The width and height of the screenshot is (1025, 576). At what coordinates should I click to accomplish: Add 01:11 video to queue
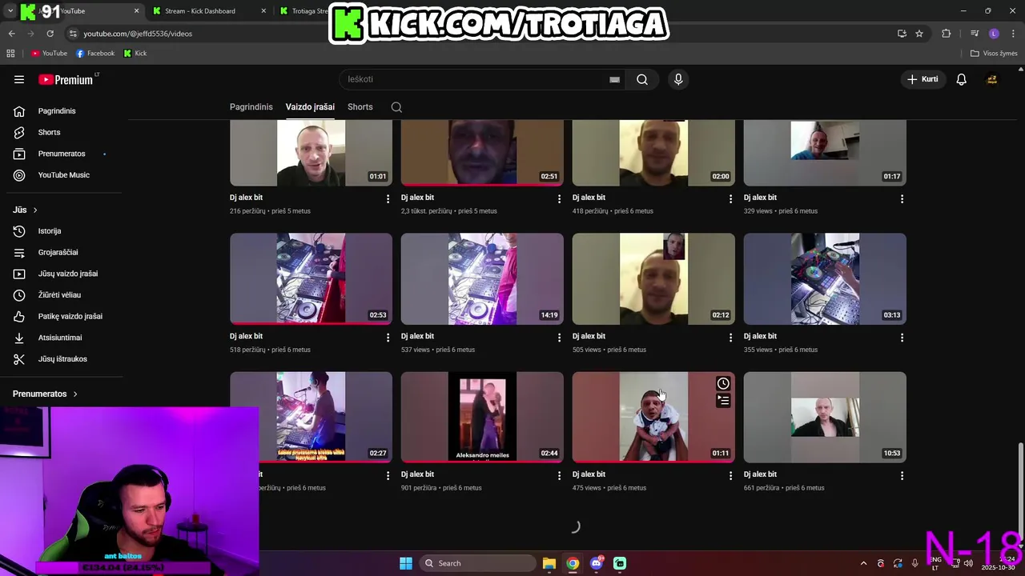coord(723,401)
